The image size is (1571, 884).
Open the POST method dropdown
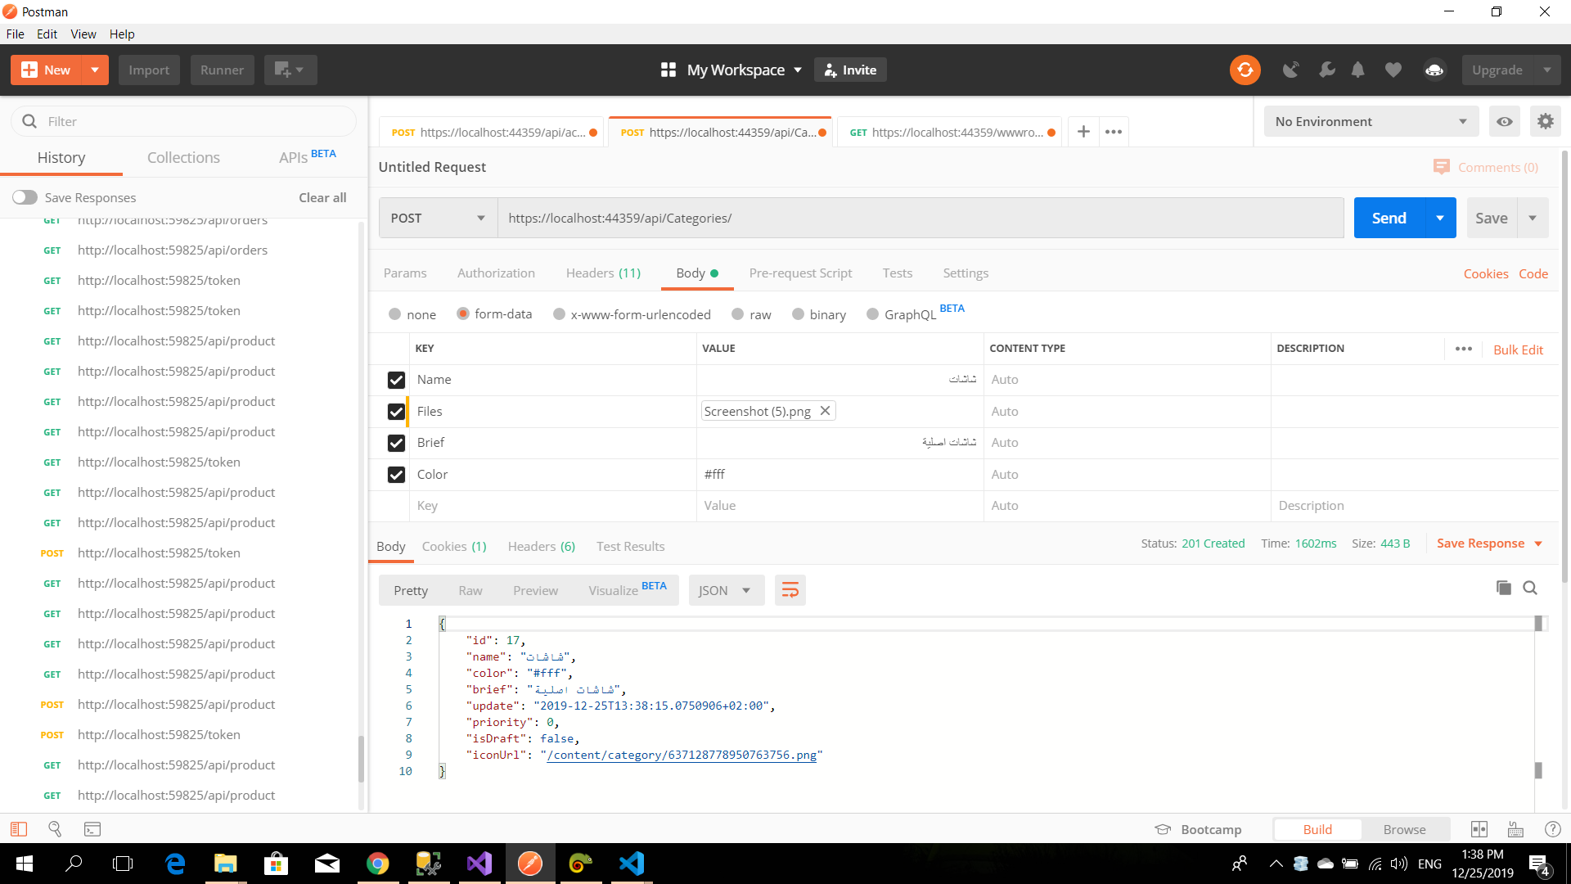point(438,218)
